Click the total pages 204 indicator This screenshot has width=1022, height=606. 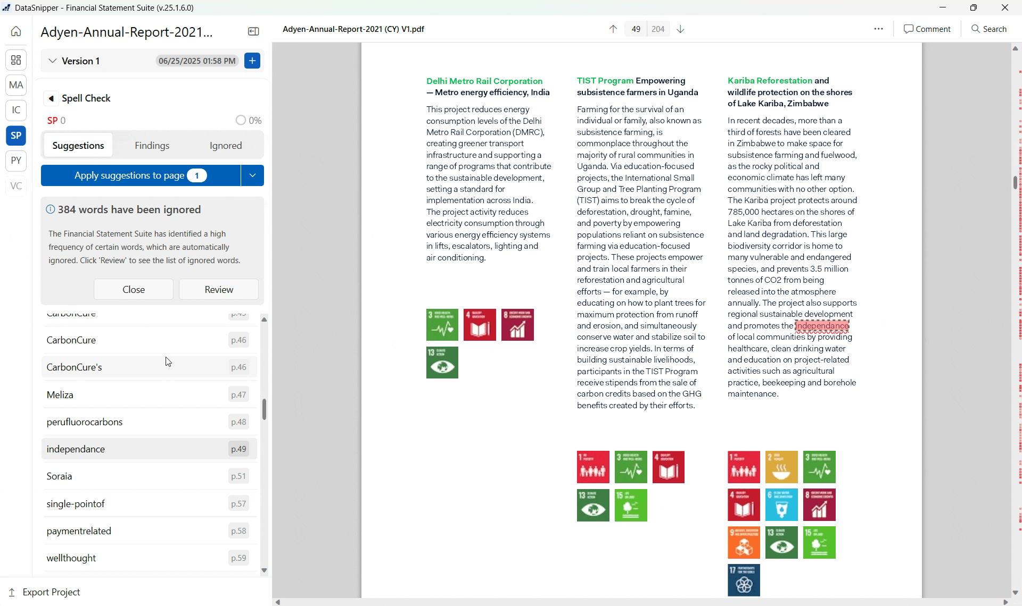(x=658, y=29)
